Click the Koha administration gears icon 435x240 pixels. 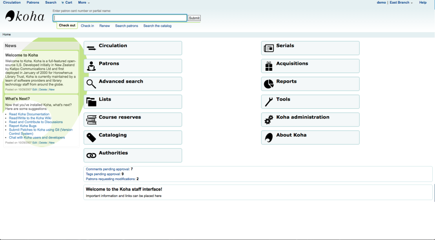pyautogui.click(x=269, y=120)
